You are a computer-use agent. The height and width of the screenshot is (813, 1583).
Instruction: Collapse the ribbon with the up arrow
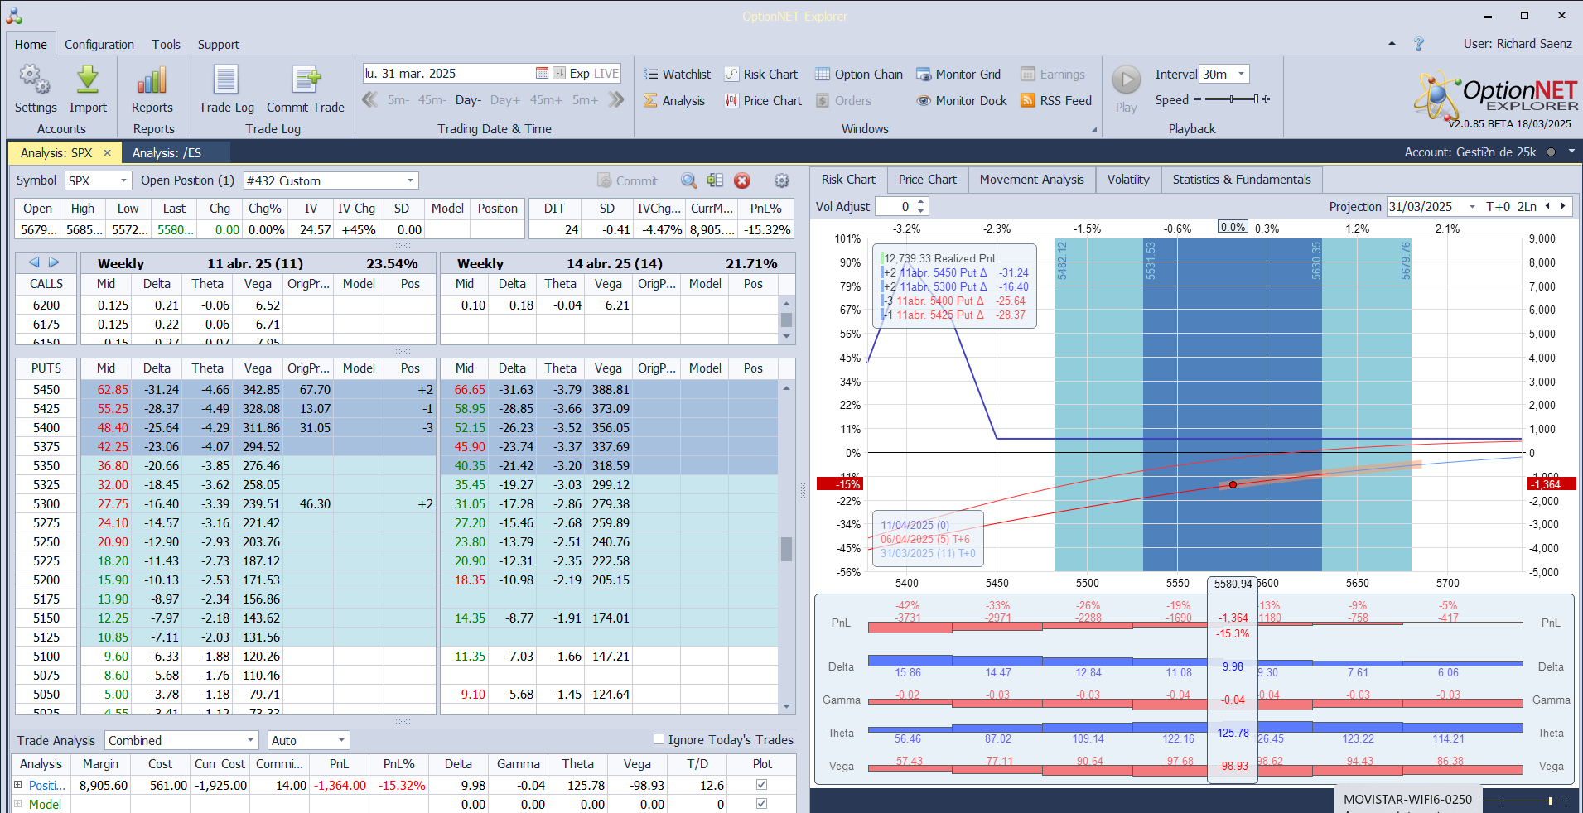pos(1392,43)
